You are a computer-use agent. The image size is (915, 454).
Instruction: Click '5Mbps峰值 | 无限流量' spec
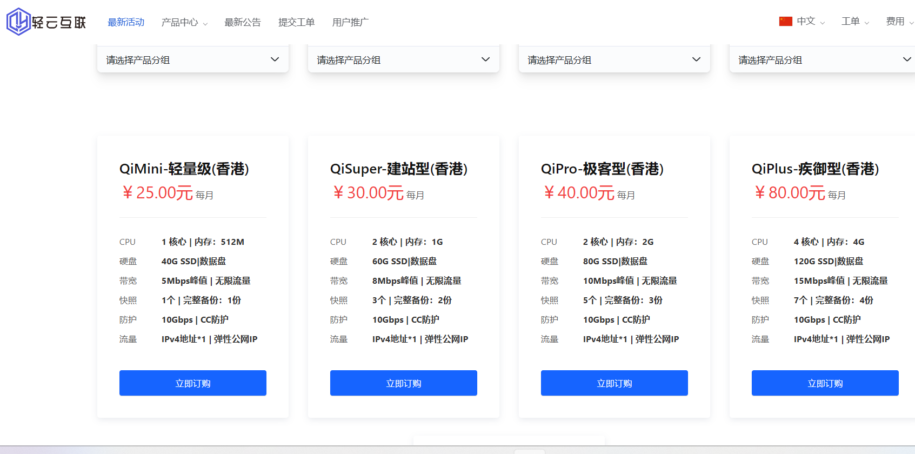(206, 281)
